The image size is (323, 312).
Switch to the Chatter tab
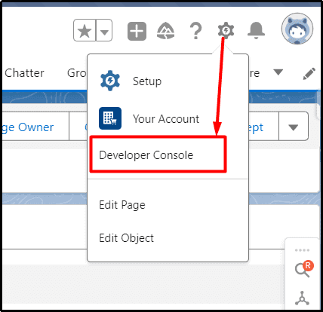coord(24,73)
